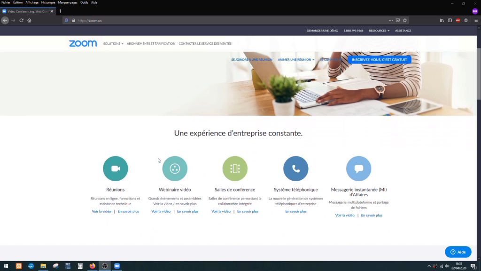Image resolution: width=481 pixels, height=271 pixels.
Task: Click the Zoom app taskbar icon
Action: [117, 266]
